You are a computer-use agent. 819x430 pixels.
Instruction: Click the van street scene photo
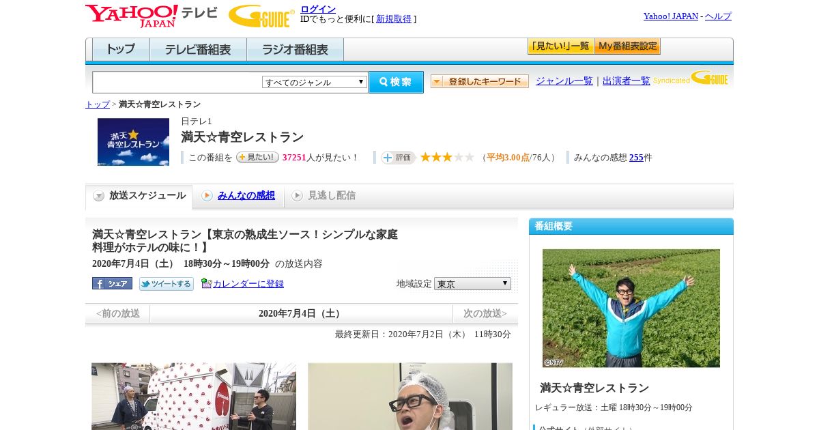194,396
